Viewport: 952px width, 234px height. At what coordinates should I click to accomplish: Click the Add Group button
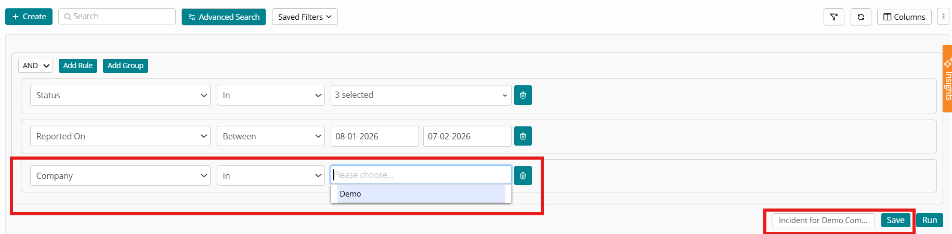pos(125,66)
